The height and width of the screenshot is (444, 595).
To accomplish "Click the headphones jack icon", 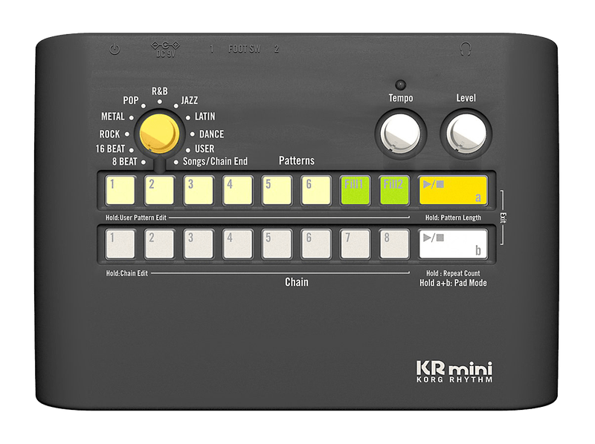I will [x=466, y=49].
